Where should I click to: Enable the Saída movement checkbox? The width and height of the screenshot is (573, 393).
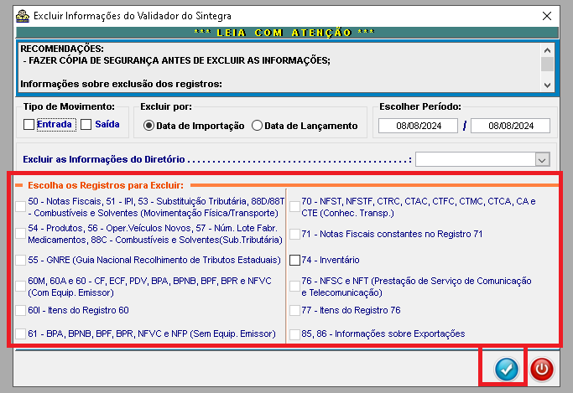coord(86,124)
